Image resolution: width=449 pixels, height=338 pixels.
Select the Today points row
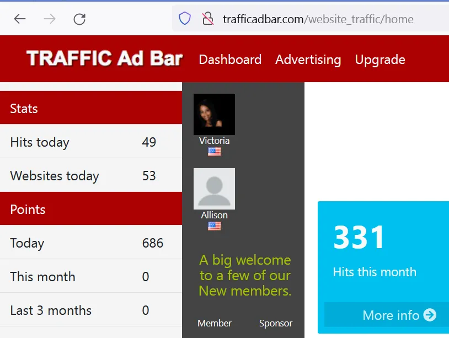pyautogui.click(x=91, y=243)
